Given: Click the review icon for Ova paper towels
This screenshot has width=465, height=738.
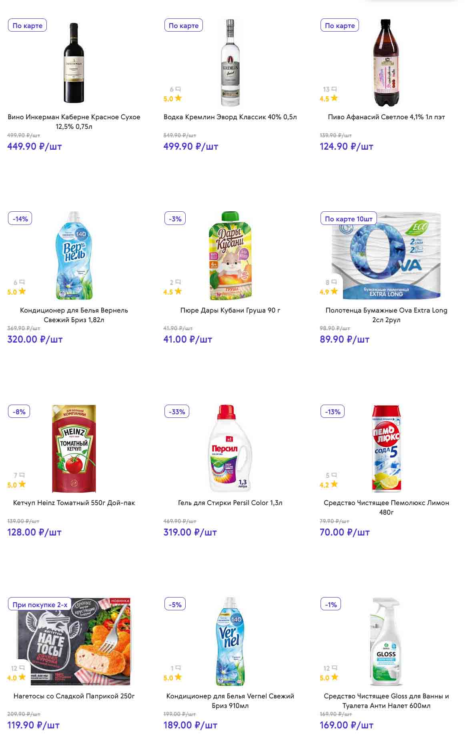Looking at the screenshot, I should tap(334, 282).
